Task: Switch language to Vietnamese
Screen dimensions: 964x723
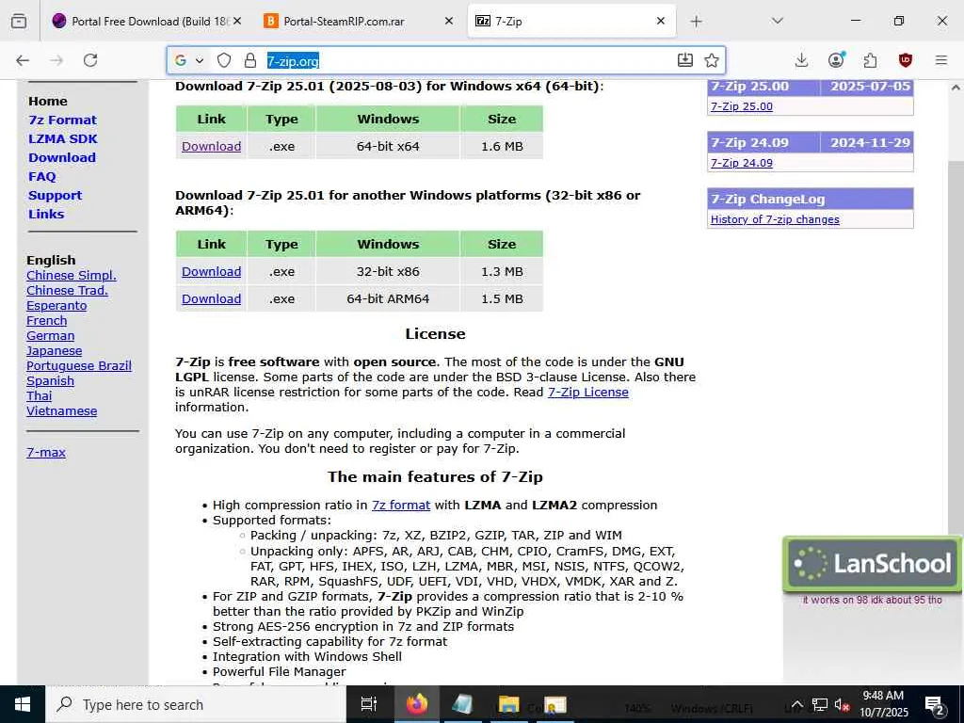Action: (x=61, y=410)
